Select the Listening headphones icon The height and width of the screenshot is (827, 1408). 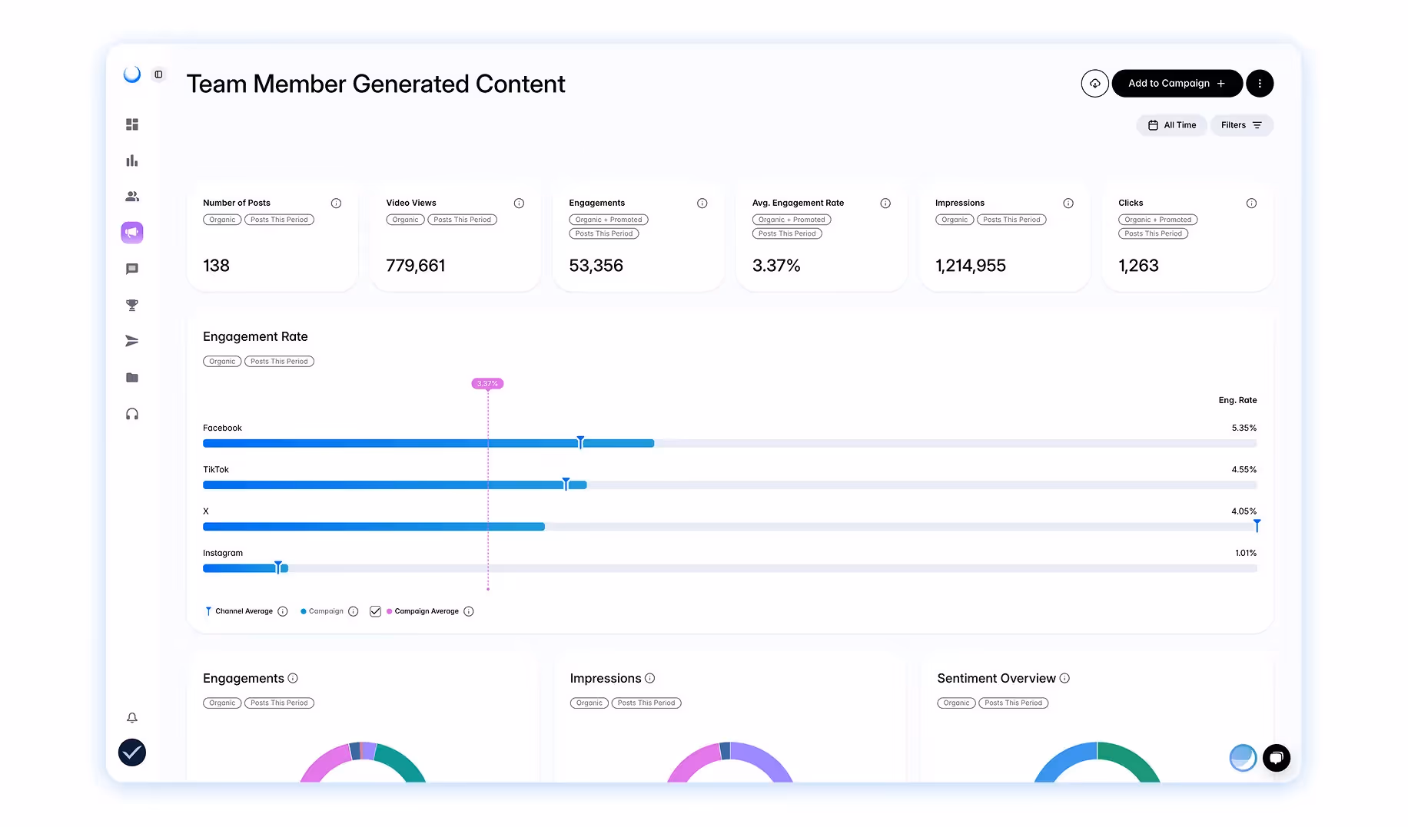coord(131,413)
